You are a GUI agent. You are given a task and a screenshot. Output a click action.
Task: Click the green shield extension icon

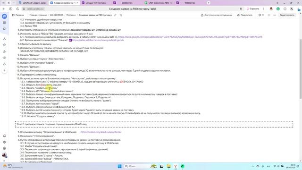[x=278, y=9]
